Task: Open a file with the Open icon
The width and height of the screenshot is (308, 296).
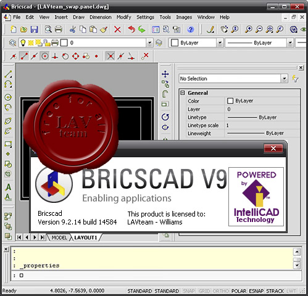Action: (x=23, y=30)
